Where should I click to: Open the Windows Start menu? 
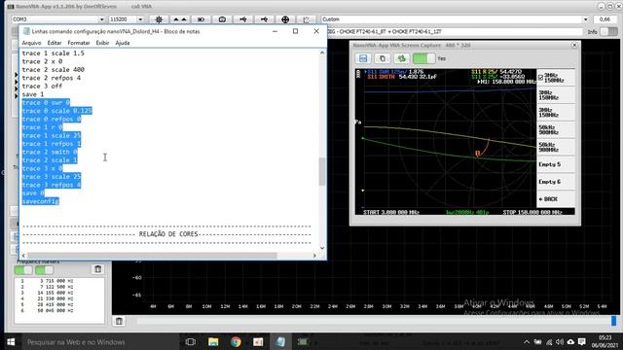11,341
